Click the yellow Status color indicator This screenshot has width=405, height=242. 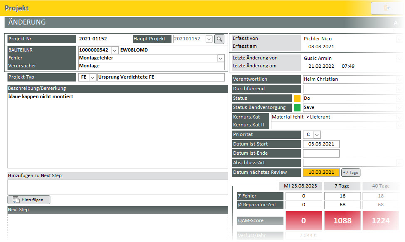point(297,99)
